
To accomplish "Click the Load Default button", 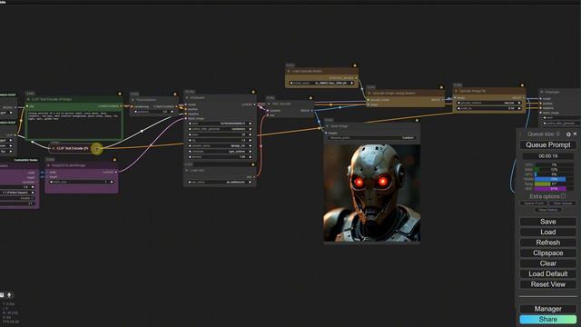I will (548, 273).
